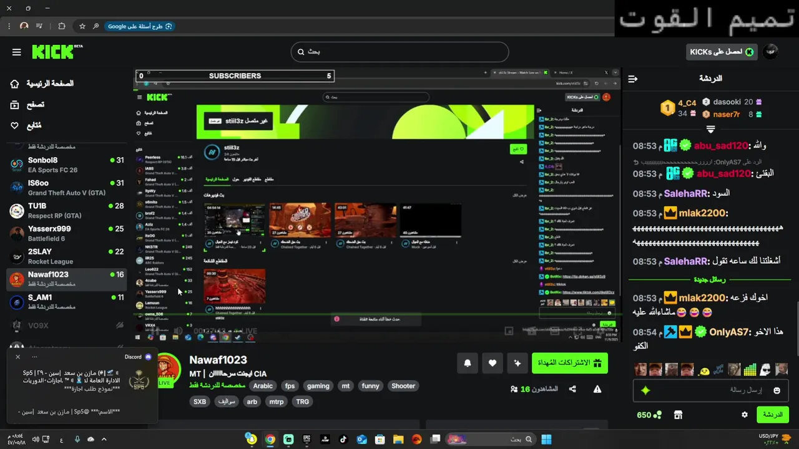Screen dimensions: 799x449
Task: Click the fps tag
Action: [x=290, y=386]
